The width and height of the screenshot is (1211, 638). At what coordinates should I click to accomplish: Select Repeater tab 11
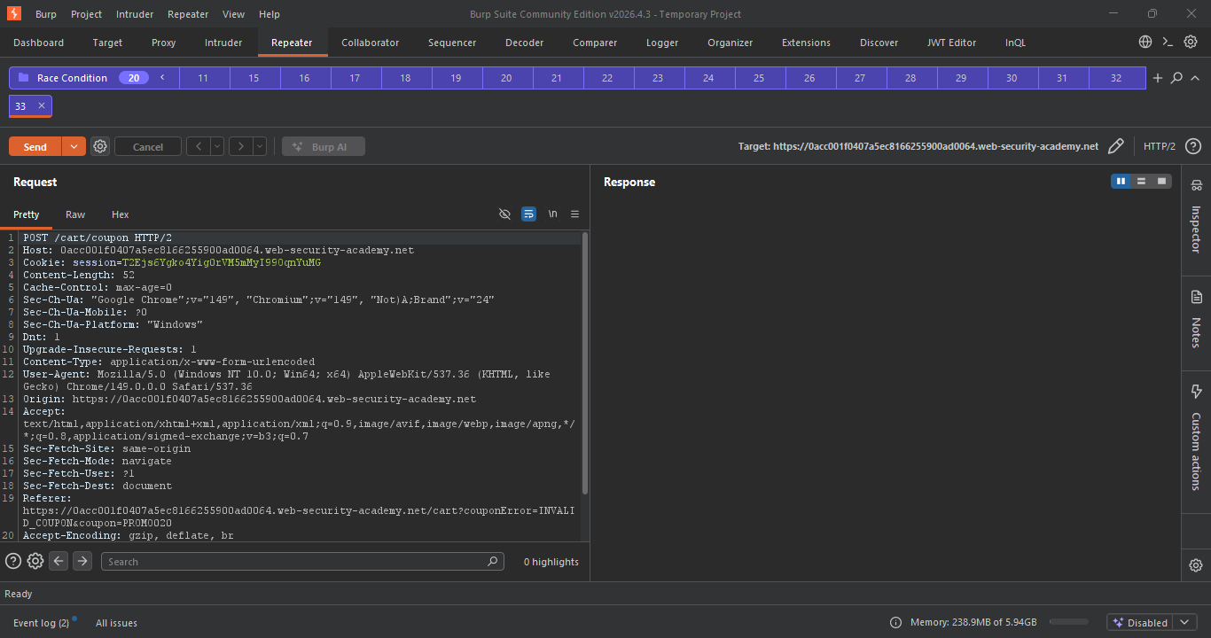(x=203, y=78)
